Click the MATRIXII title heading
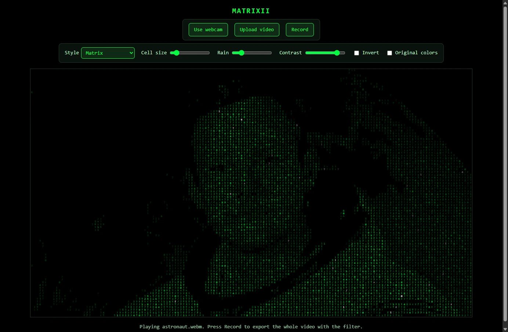This screenshot has height=332, width=508. pos(251,11)
